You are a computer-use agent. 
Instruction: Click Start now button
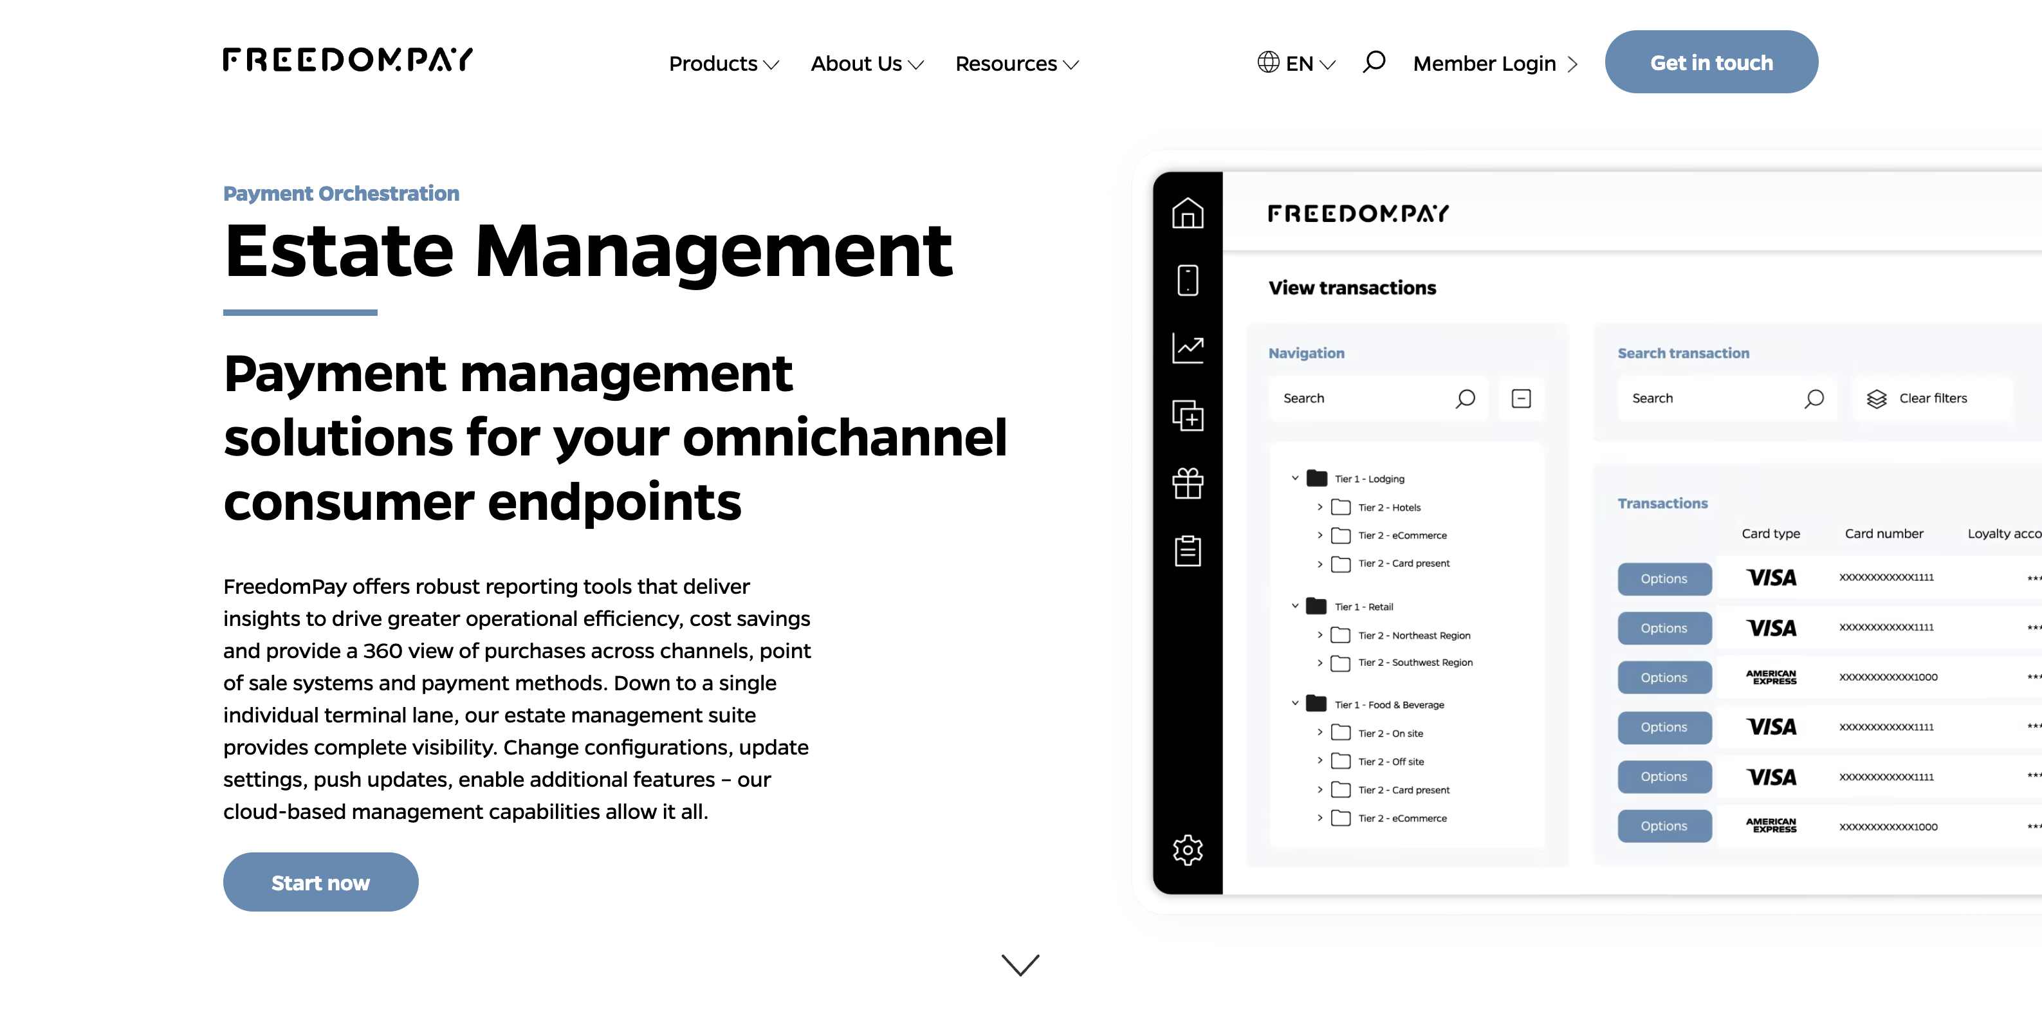(x=320, y=881)
